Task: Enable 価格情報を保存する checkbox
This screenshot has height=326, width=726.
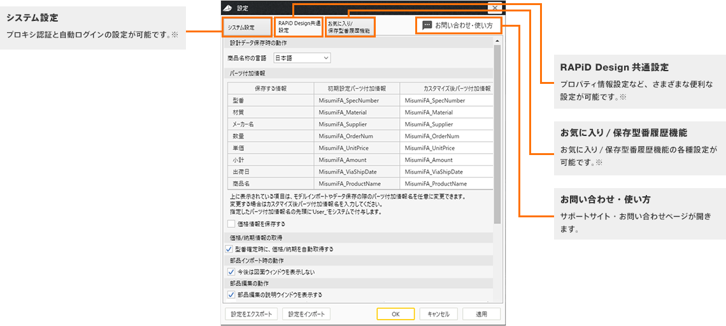Action: click(x=232, y=224)
